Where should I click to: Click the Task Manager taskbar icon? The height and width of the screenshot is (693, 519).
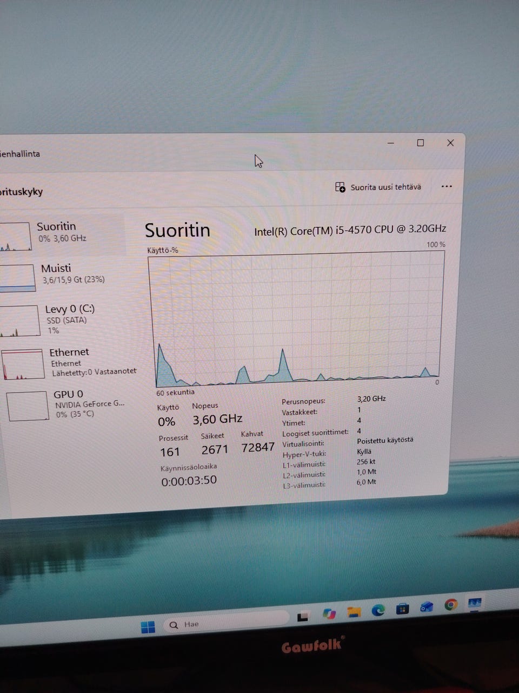point(475,603)
